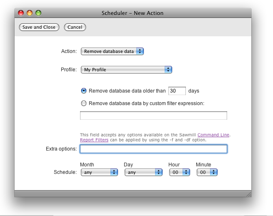Open the Command Line link

[x=213, y=135]
